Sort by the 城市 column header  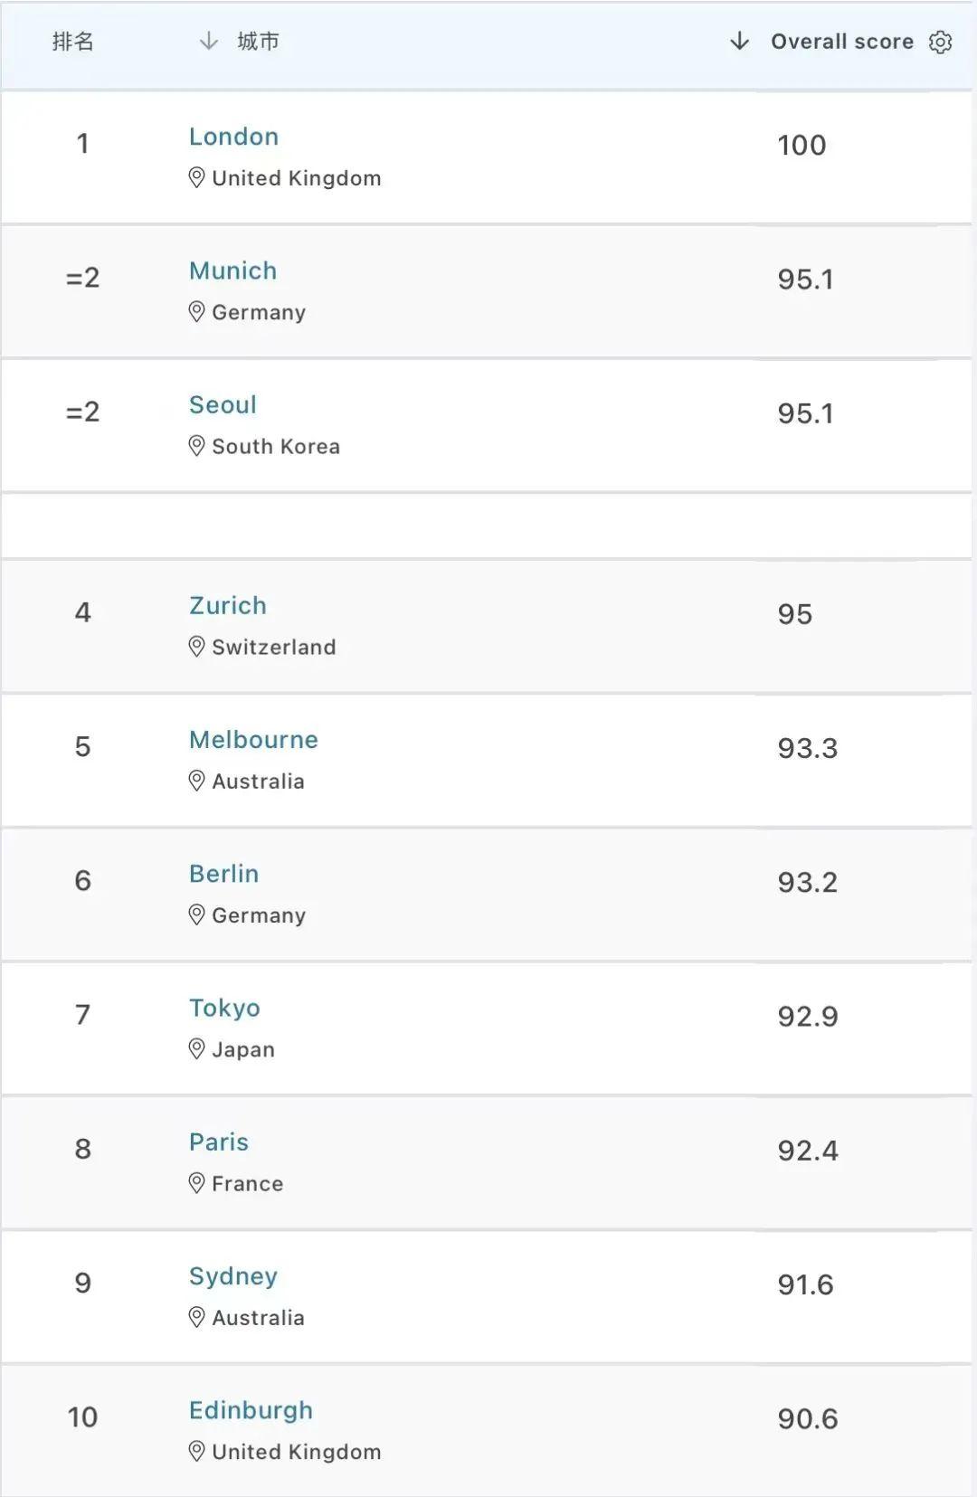coord(259,42)
